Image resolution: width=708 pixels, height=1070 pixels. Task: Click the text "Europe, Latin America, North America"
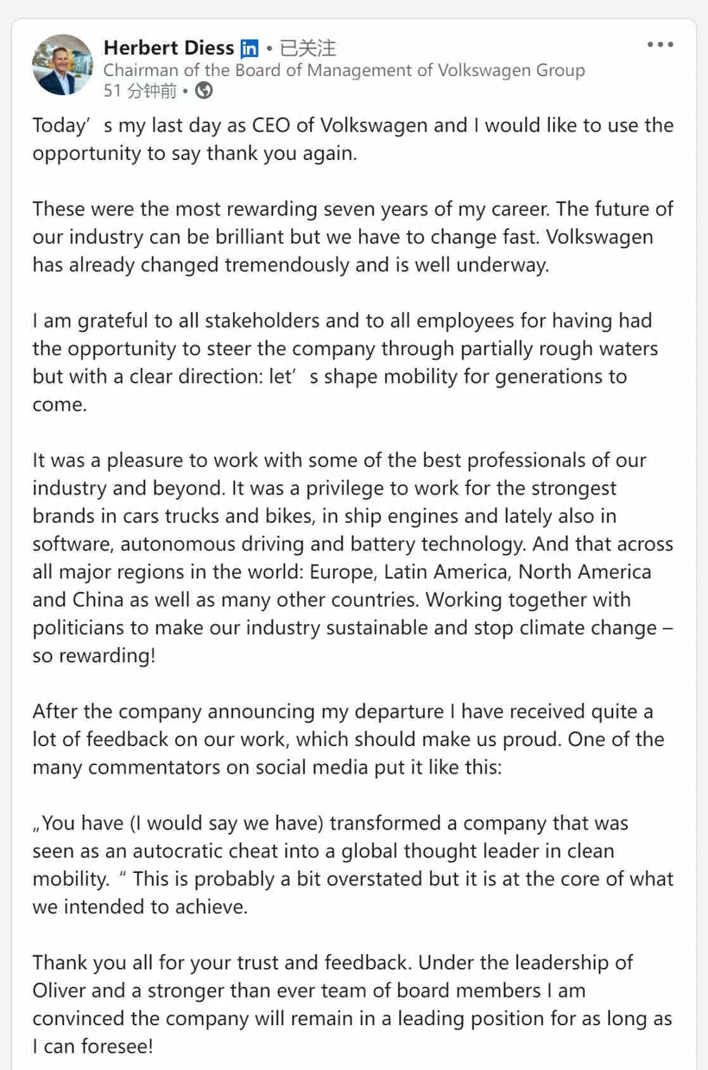coord(517,571)
